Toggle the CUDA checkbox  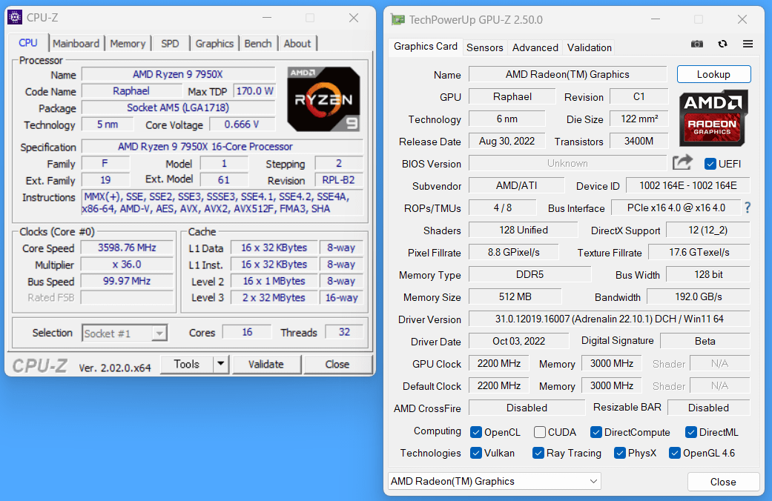click(540, 432)
